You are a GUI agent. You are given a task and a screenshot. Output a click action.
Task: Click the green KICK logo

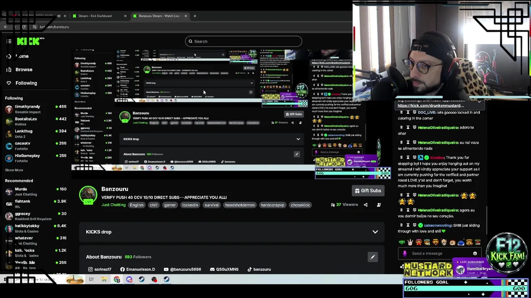coord(28,41)
